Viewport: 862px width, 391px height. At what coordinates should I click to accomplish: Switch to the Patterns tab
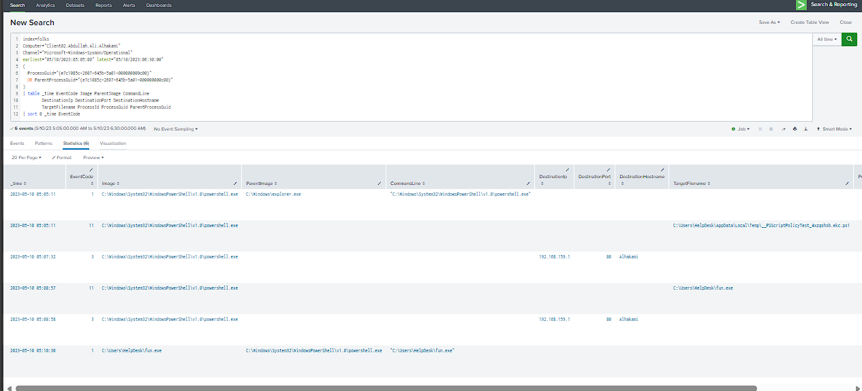[x=44, y=143]
